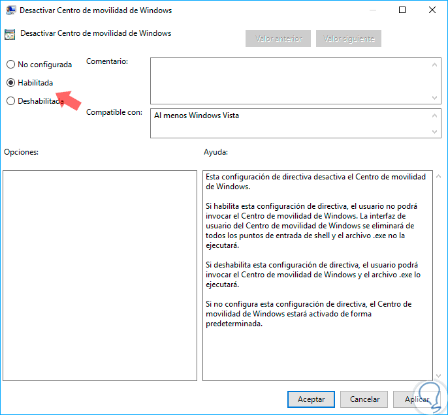
Task: Click the Ayuda panel scroll up arrow
Action: (x=439, y=176)
